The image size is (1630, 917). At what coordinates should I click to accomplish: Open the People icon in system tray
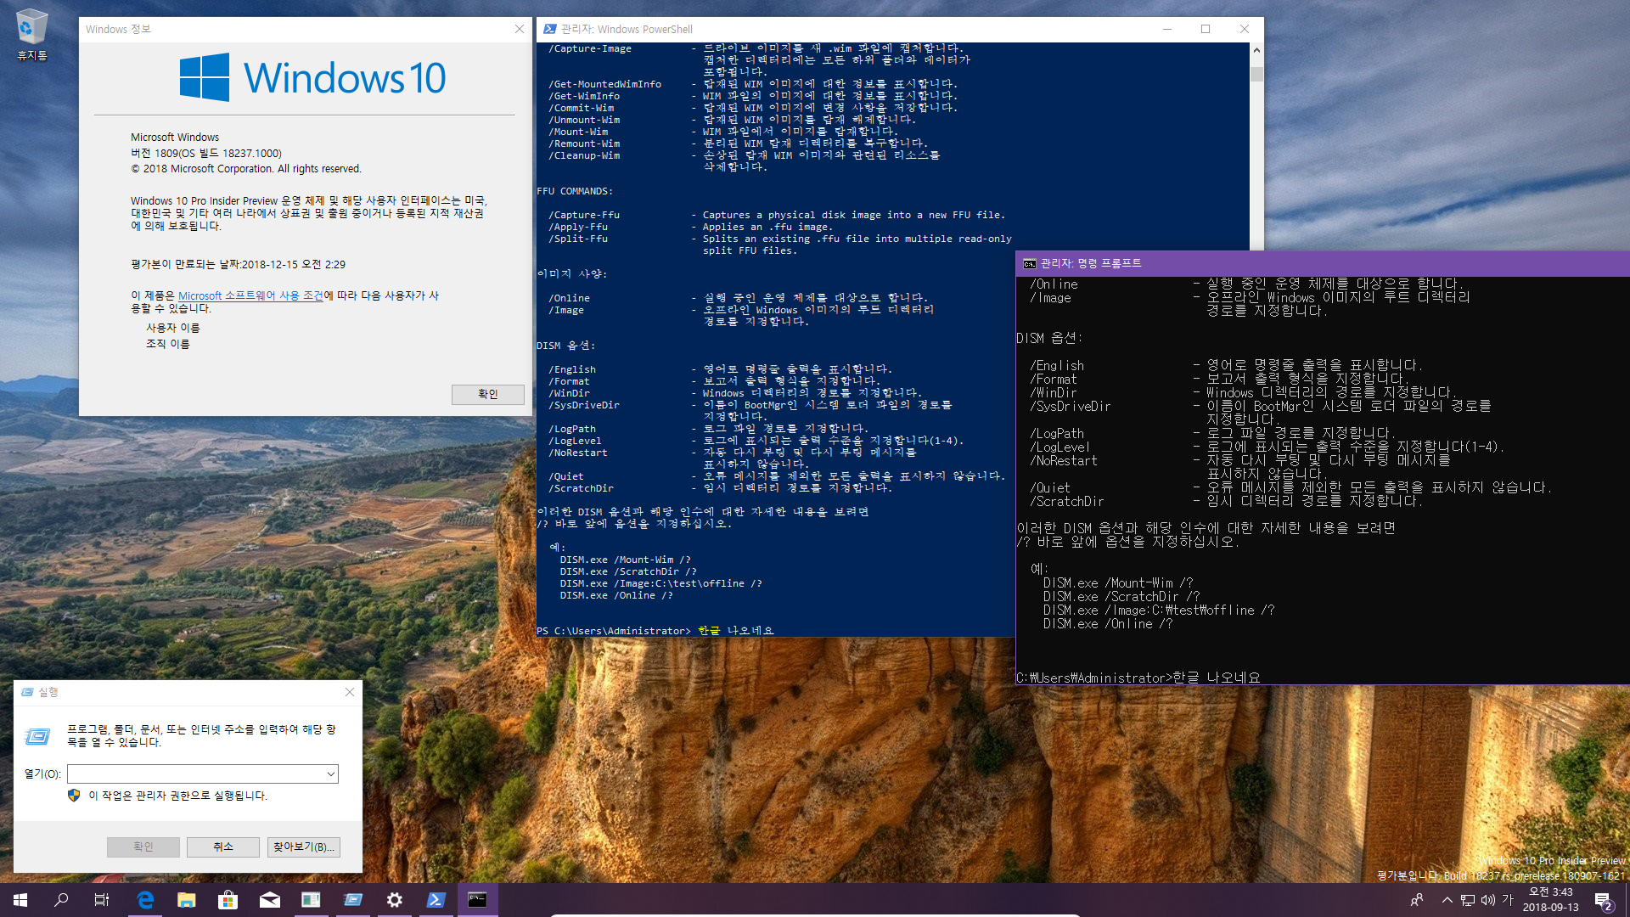pyautogui.click(x=1417, y=900)
